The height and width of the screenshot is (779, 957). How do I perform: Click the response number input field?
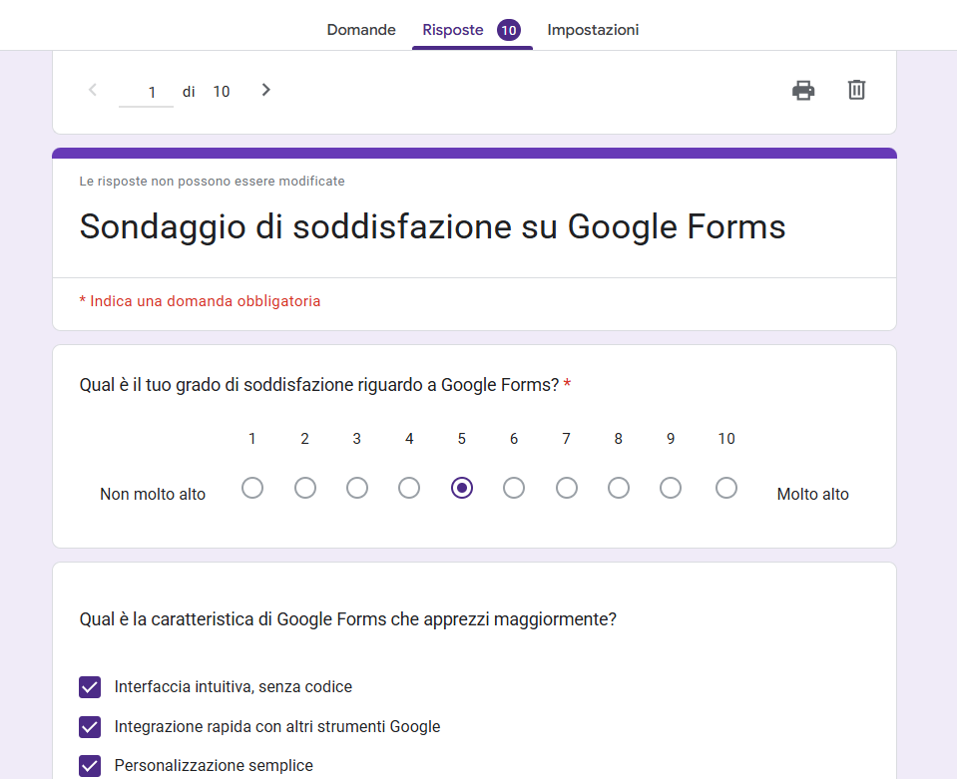[x=146, y=91]
